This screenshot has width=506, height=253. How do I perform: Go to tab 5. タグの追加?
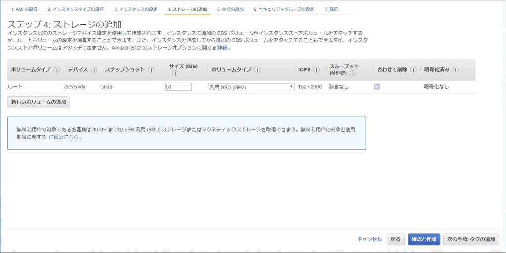pyautogui.click(x=230, y=10)
